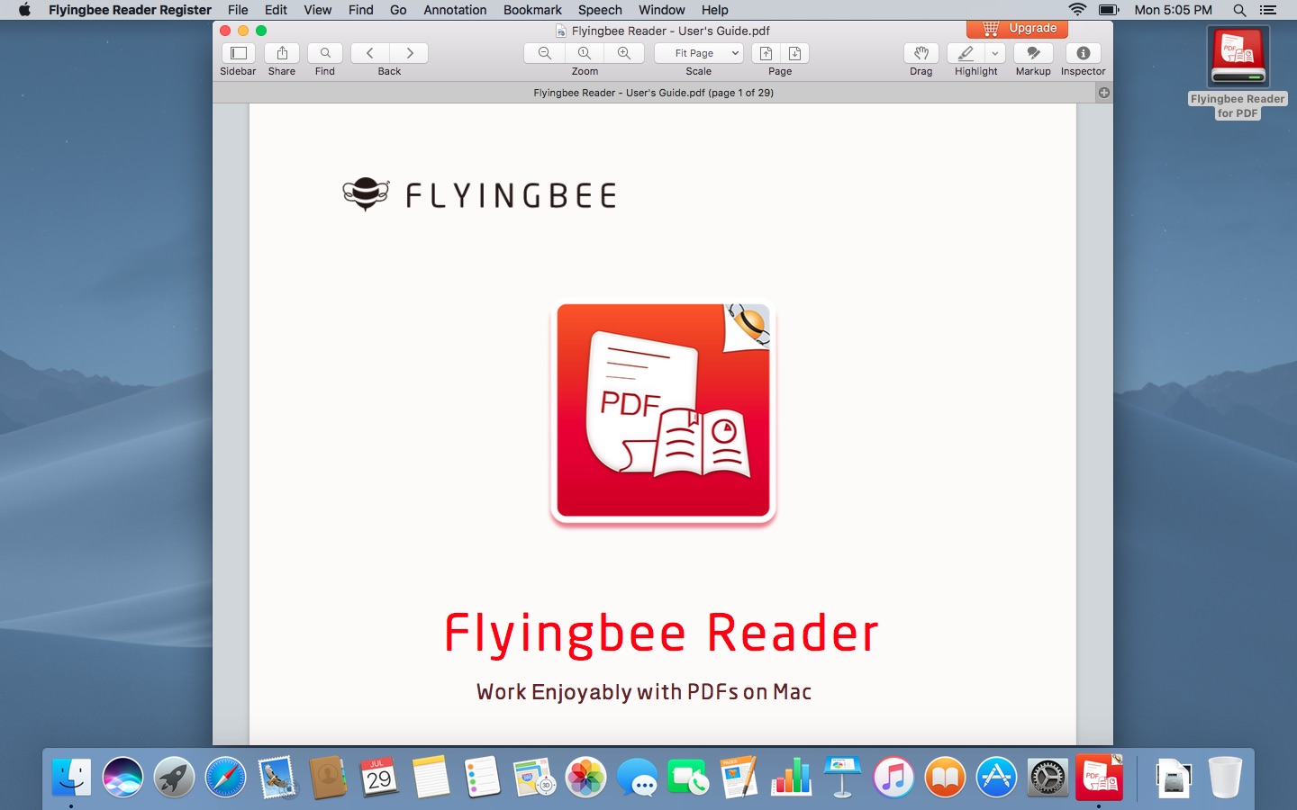Select the Drag hand tool
The width and height of the screenshot is (1297, 810).
921,53
